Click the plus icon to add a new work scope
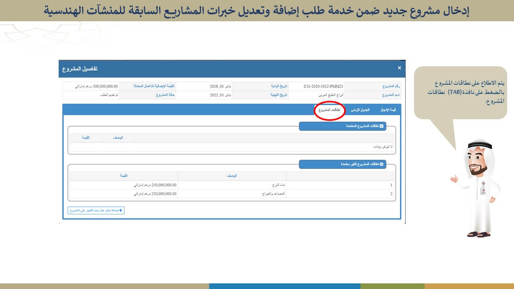Image resolution: width=514 pixels, height=289 pixels. 121,210
